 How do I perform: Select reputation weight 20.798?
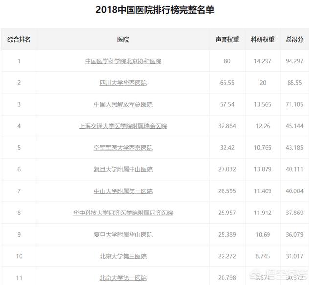click(x=227, y=278)
